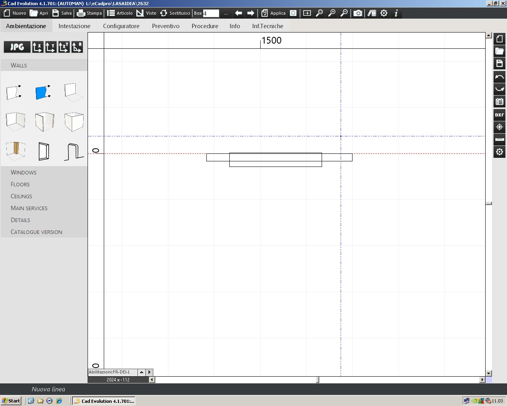Click the crosshair target icon in right sidebar
Image resolution: width=507 pixels, height=406 pixels.
(x=499, y=127)
